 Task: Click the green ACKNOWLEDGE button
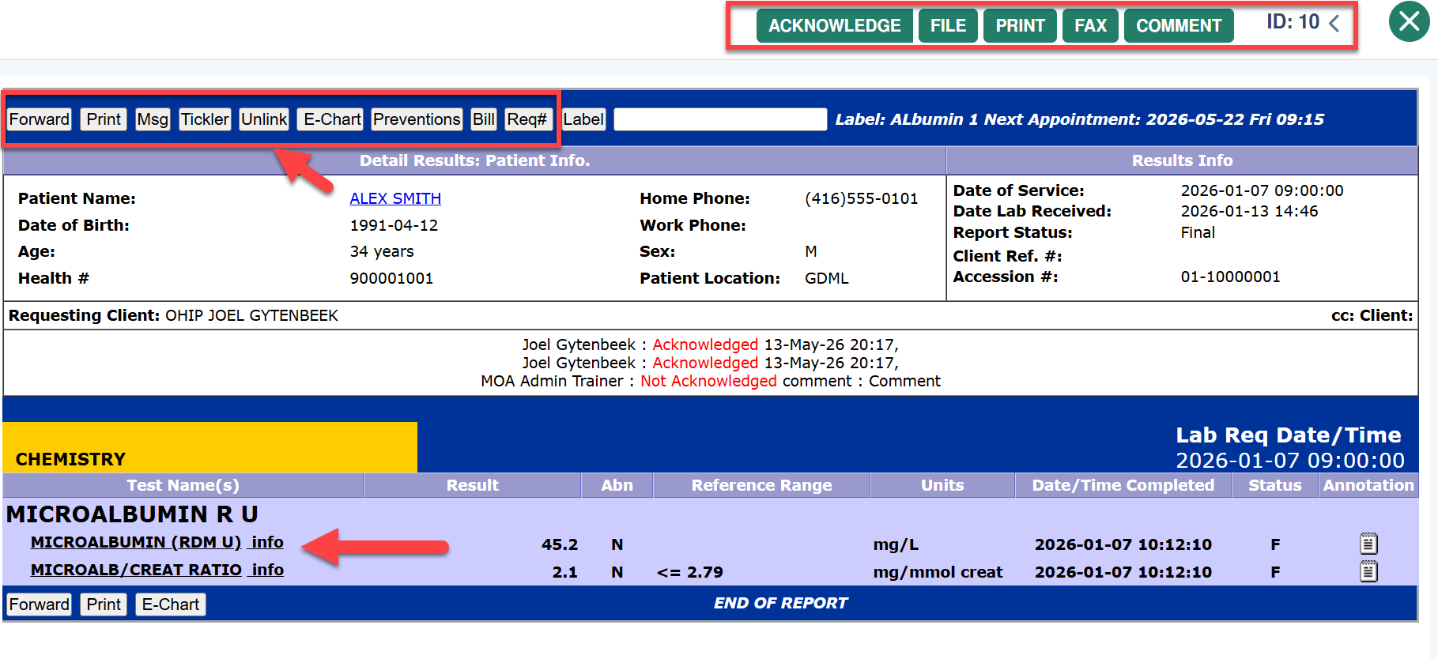[x=834, y=26]
